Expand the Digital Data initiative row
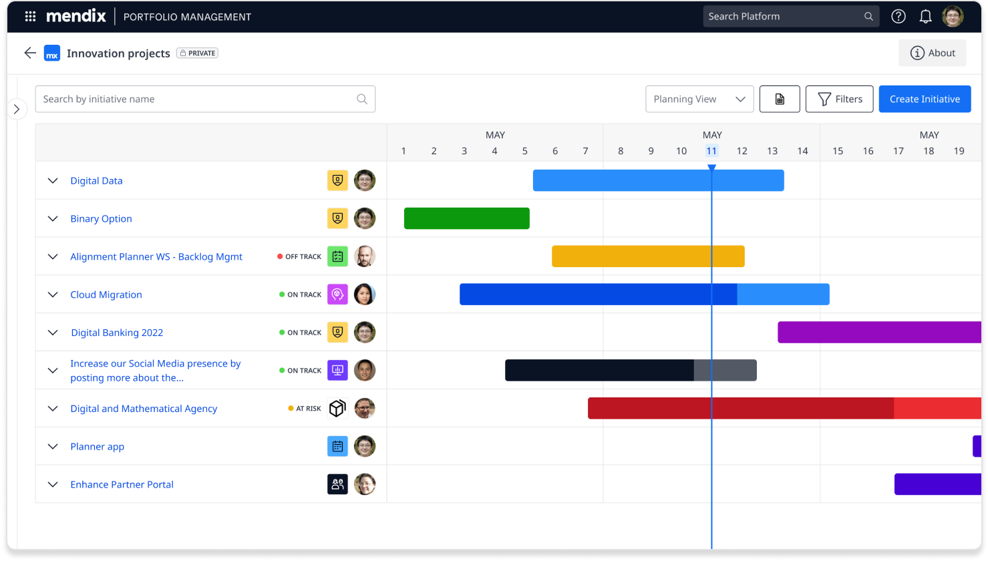 [x=53, y=181]
